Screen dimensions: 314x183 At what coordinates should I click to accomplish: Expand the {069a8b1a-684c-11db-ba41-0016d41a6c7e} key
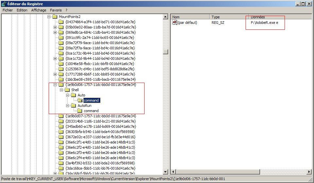(55, 32)
